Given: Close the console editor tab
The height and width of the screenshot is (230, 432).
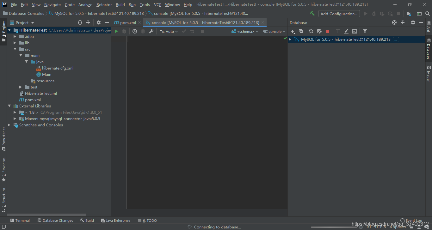Looking at the screenshot, I should click(x=263, y=22).
